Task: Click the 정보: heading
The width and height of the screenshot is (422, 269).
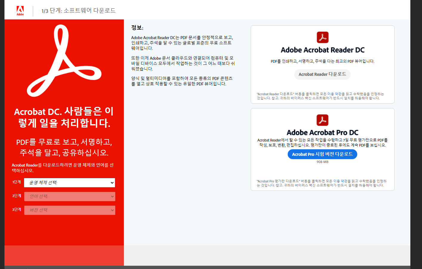Action: pos(137,28)
